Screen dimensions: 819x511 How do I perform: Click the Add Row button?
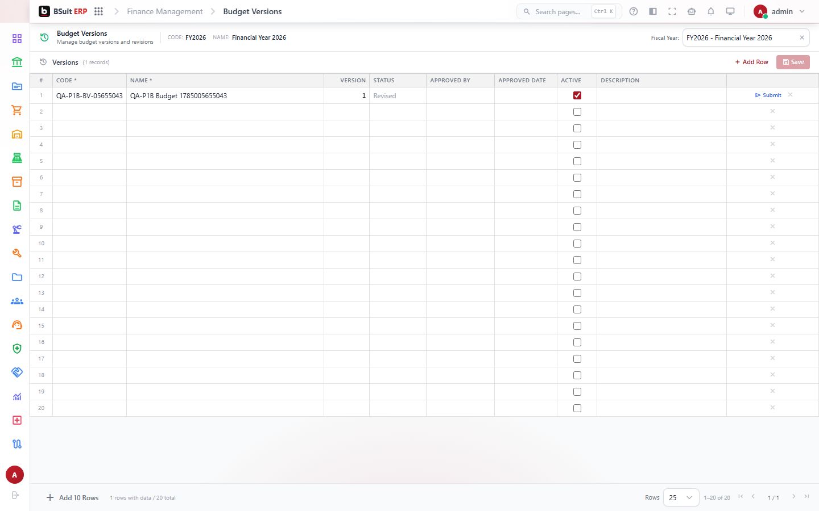[751, 62]
